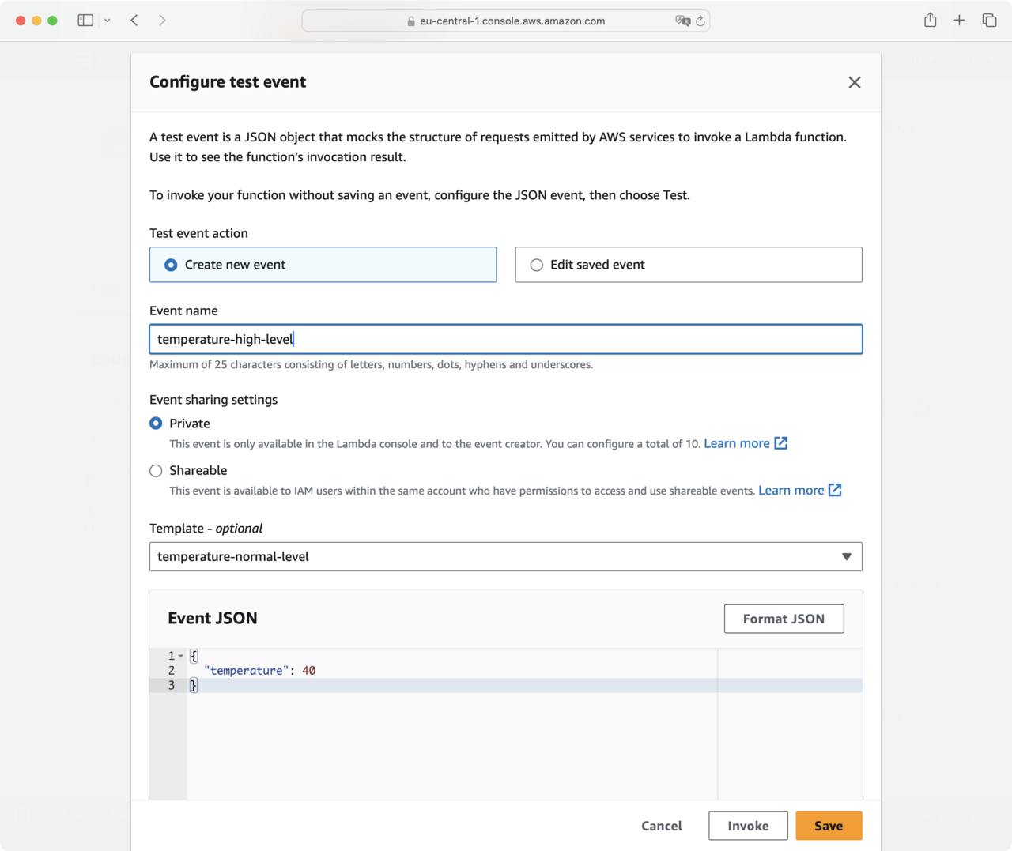Collapse the JSON fold arrow on line 1

[181, 656]
